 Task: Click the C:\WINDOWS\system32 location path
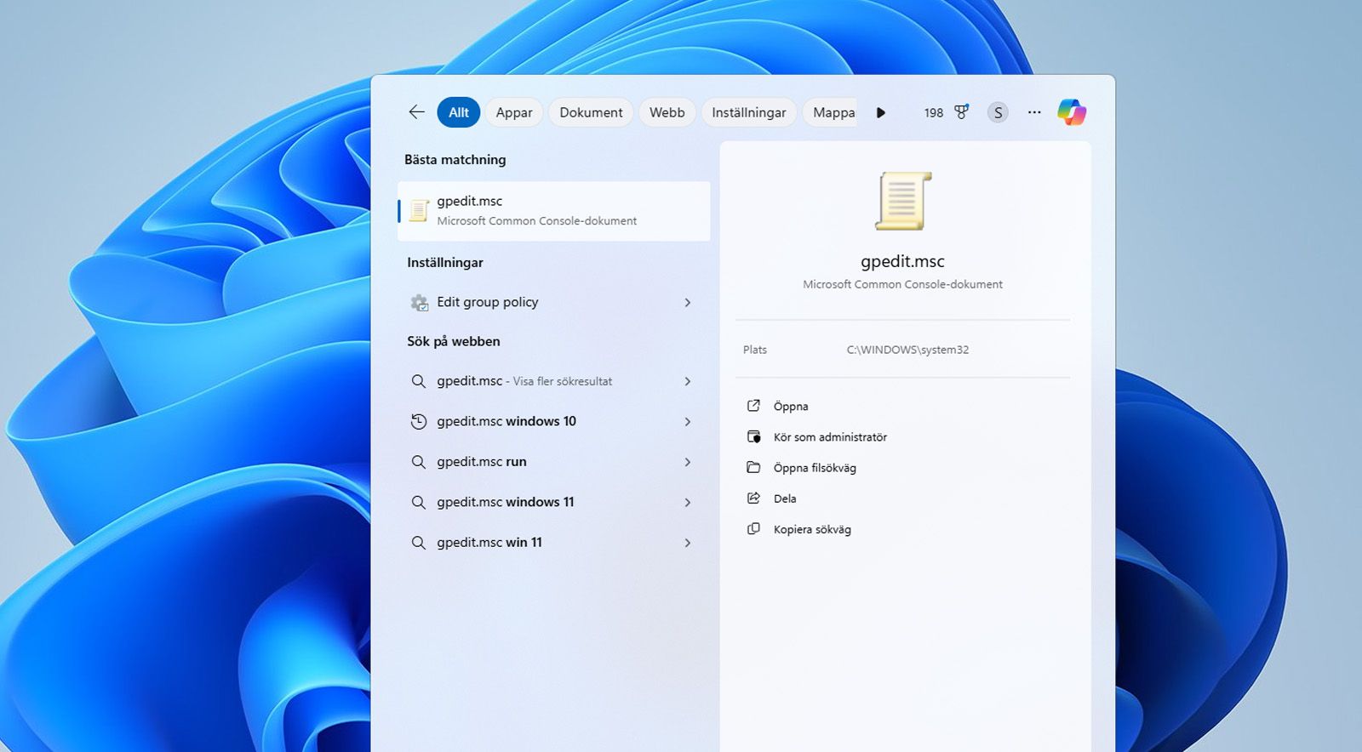point(907,350)
